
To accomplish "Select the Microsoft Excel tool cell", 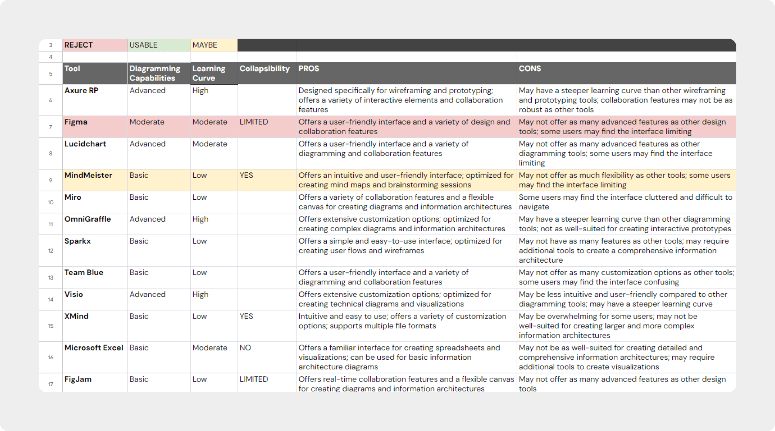I will 95,357.
